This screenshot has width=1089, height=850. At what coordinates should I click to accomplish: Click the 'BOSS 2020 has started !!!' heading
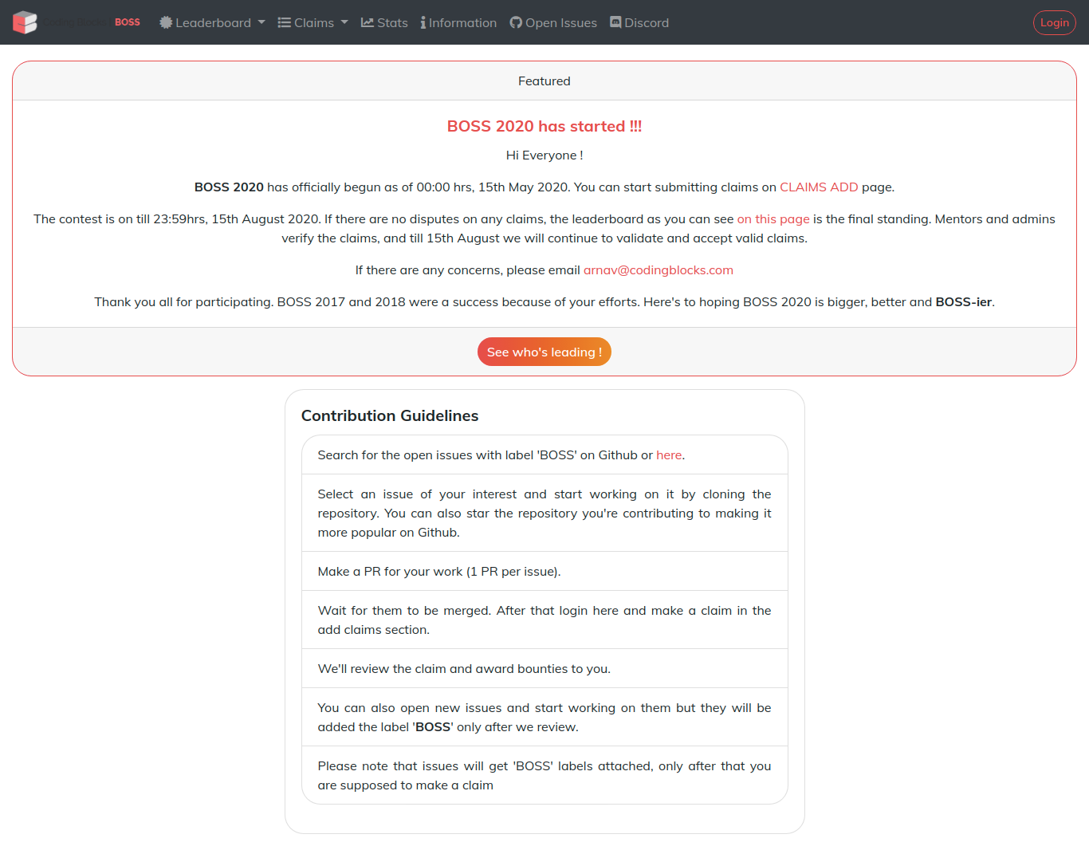(544, 126)
